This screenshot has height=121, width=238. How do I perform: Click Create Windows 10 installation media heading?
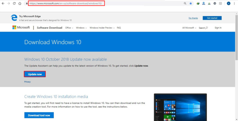pos(56,97)
